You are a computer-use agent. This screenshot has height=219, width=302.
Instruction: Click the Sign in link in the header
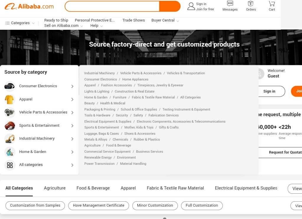point(201,4)
